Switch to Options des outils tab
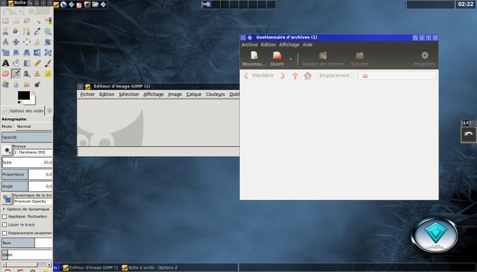This screenshot has width=477, height=272. 23,111
